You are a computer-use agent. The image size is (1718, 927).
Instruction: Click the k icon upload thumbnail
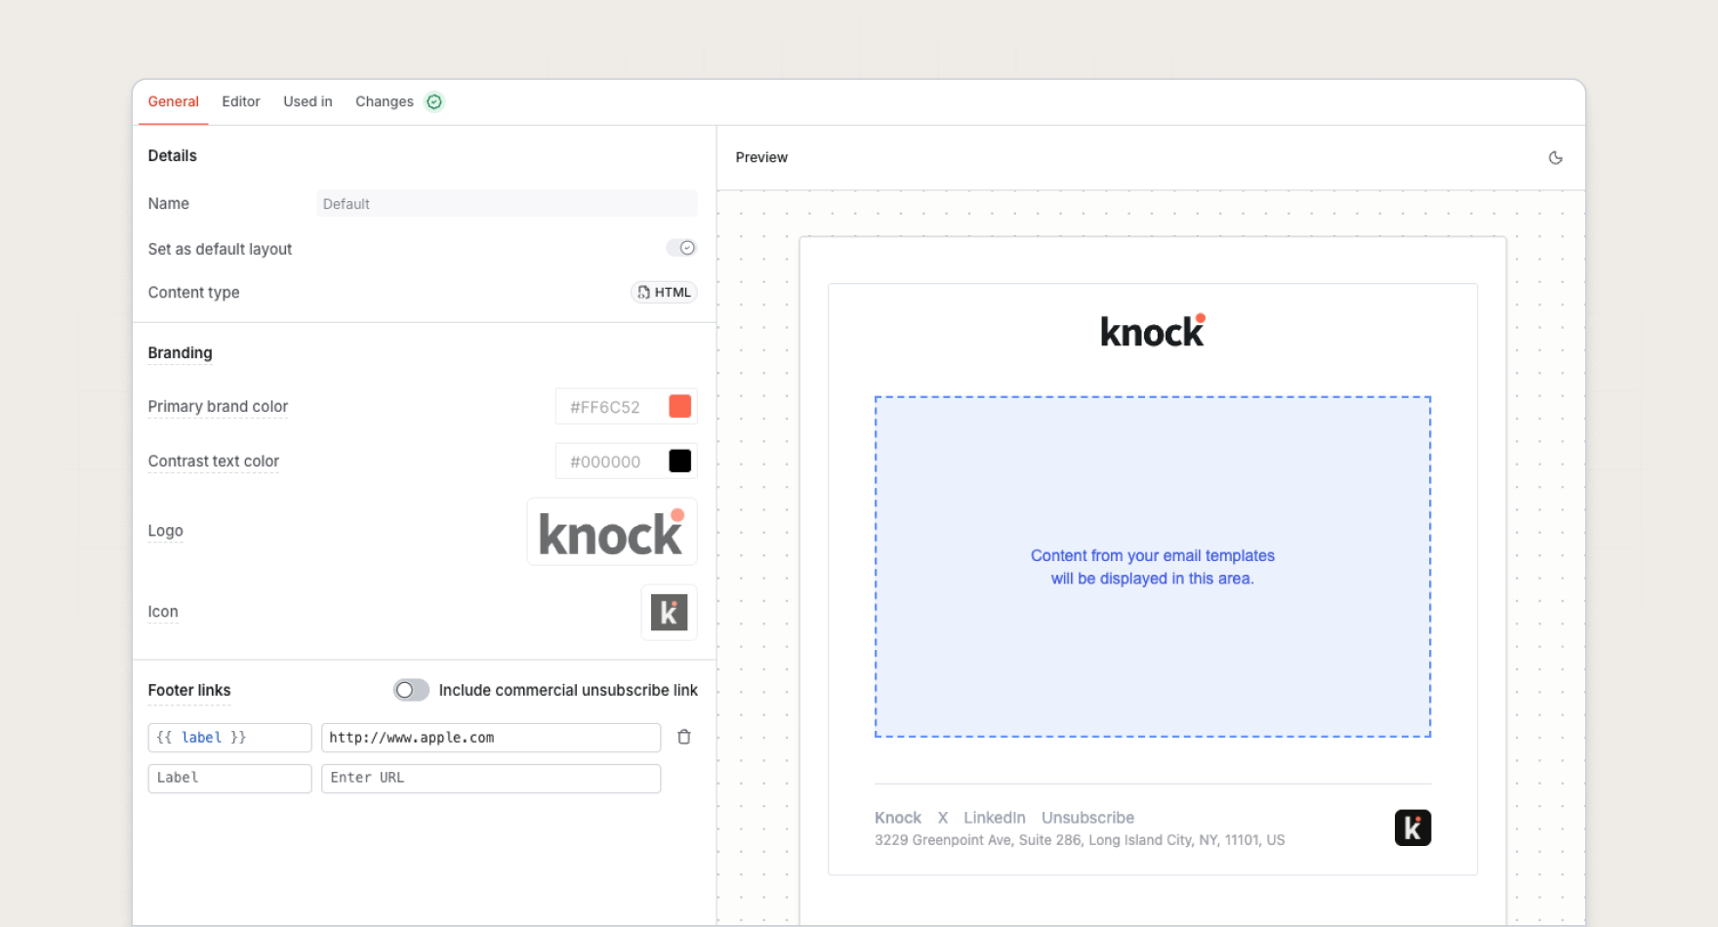(669, 612)
